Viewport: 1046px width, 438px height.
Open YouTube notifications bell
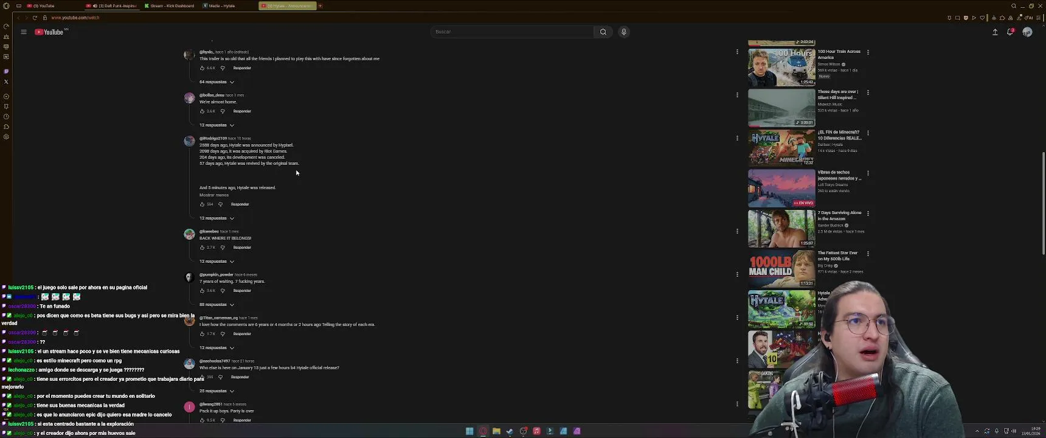pyautogui.click(x=1010, y=32)
